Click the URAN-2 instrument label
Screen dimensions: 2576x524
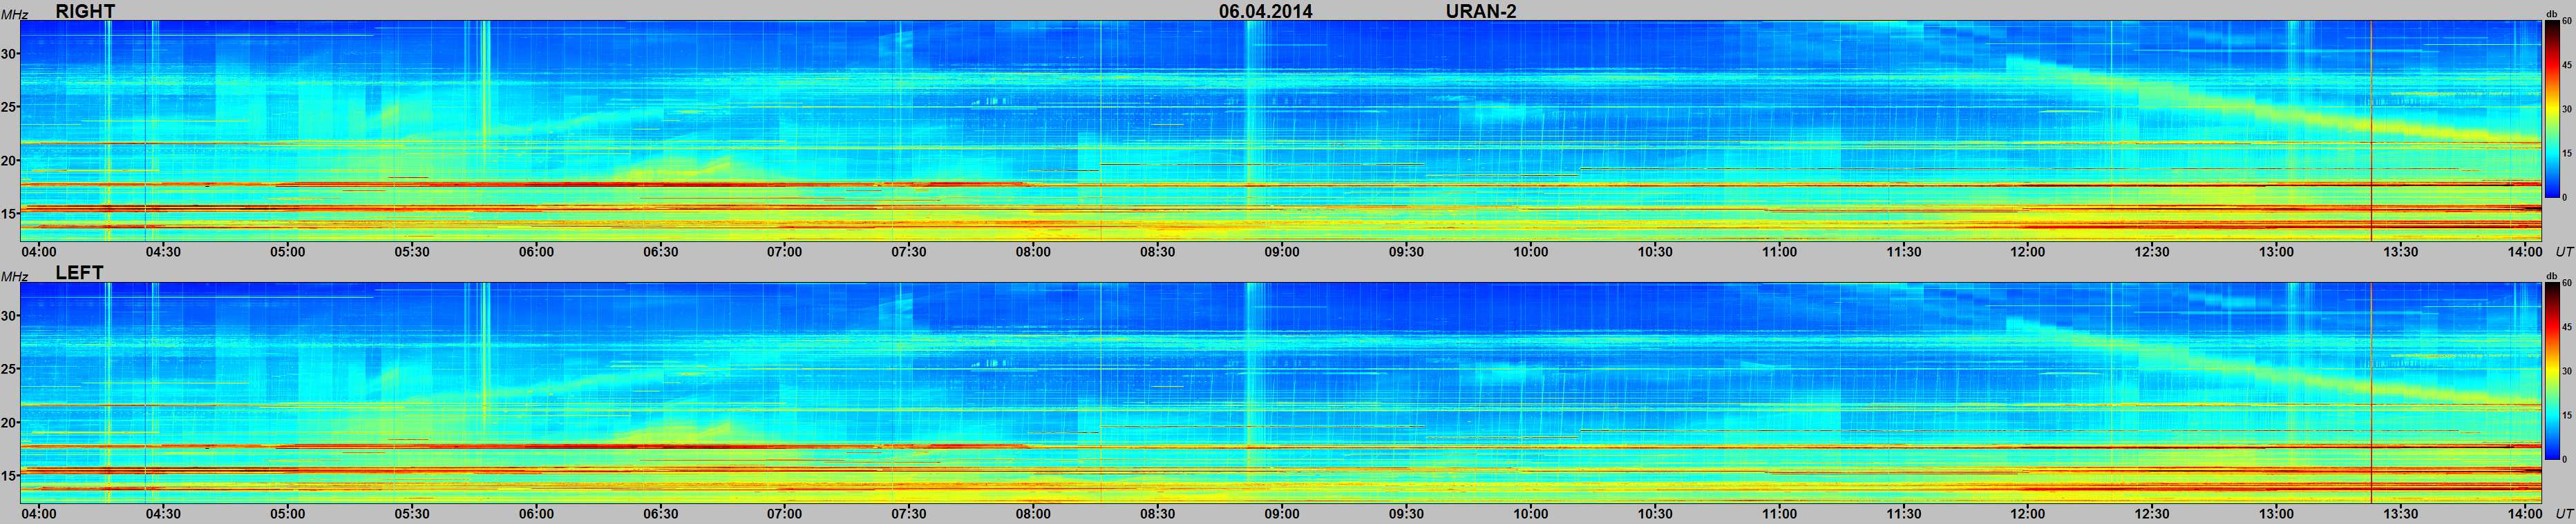tap(1481, 11)
